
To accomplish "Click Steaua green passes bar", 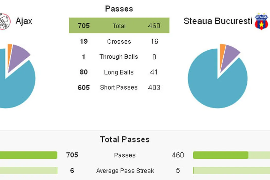I will (221, 155).
